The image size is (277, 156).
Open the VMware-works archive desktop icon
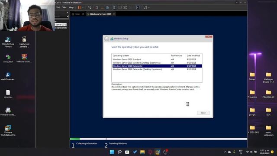[x=24, y=58]
